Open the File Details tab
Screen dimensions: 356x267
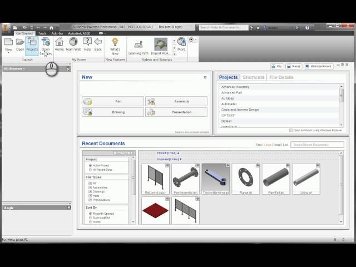click(281, 77)
